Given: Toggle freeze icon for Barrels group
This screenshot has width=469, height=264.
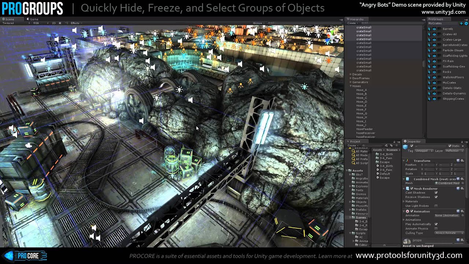Looking at the screenshot, I should point(439,29).
